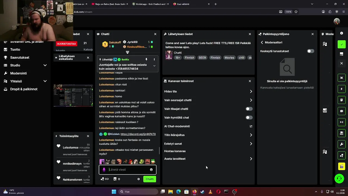Click the chill tag
The image size is (348, 196).
pos(241,58)
